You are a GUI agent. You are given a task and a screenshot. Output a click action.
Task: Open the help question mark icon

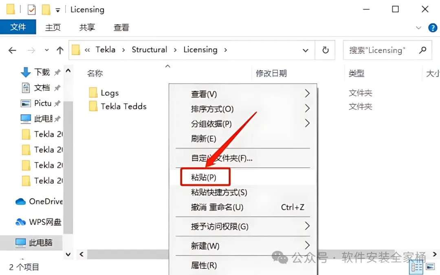click(x=432, y=28)
